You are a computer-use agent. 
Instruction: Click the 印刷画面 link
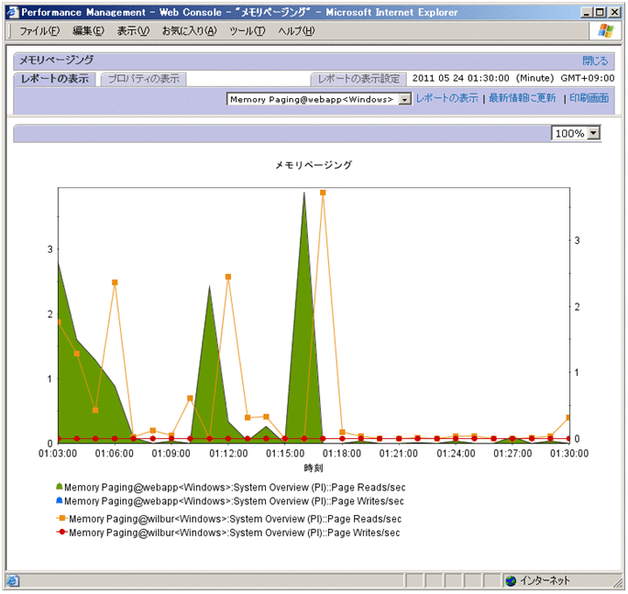coord(589,98)
